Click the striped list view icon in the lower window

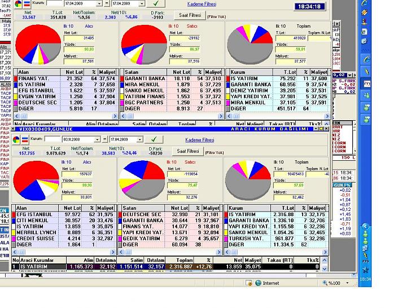pos(25,139)
